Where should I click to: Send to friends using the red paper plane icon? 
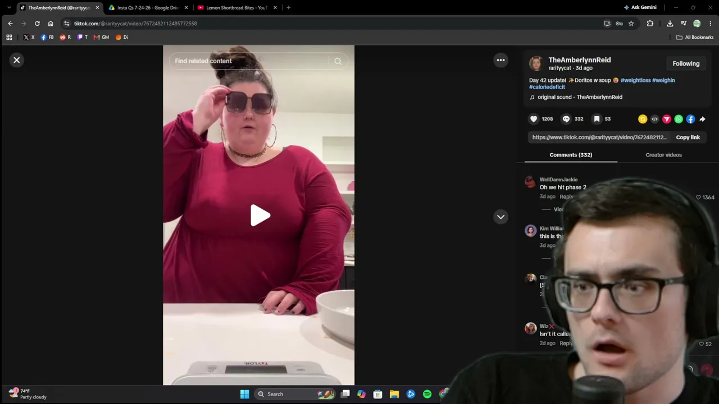[667, 119]
